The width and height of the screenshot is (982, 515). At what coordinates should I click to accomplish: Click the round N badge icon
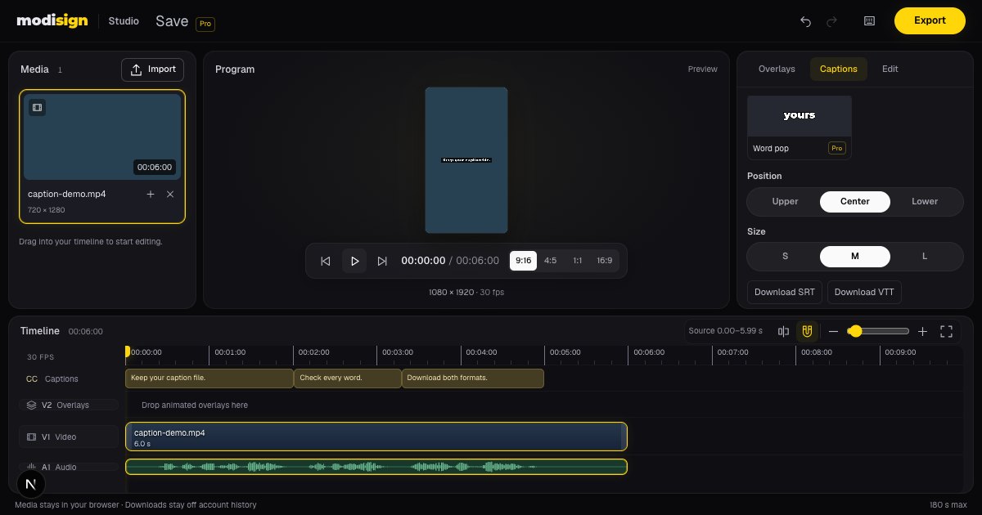coord(31,484)
